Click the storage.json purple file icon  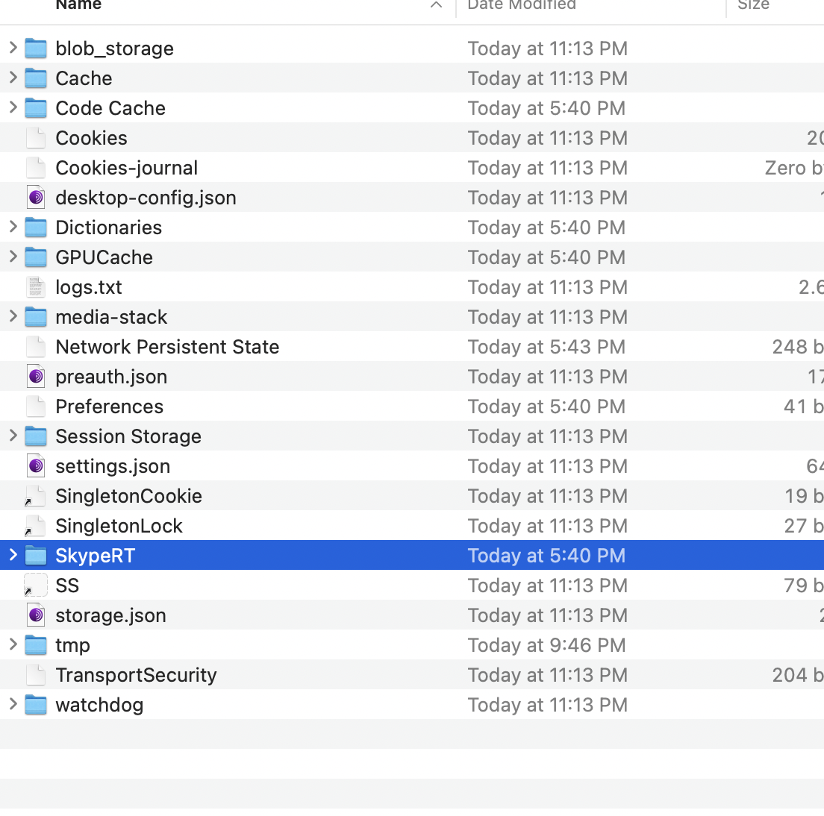point(36,615)
